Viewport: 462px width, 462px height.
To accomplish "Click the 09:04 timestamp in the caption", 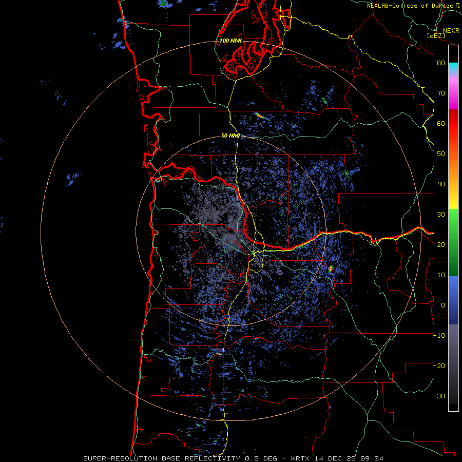I will 373,458.
